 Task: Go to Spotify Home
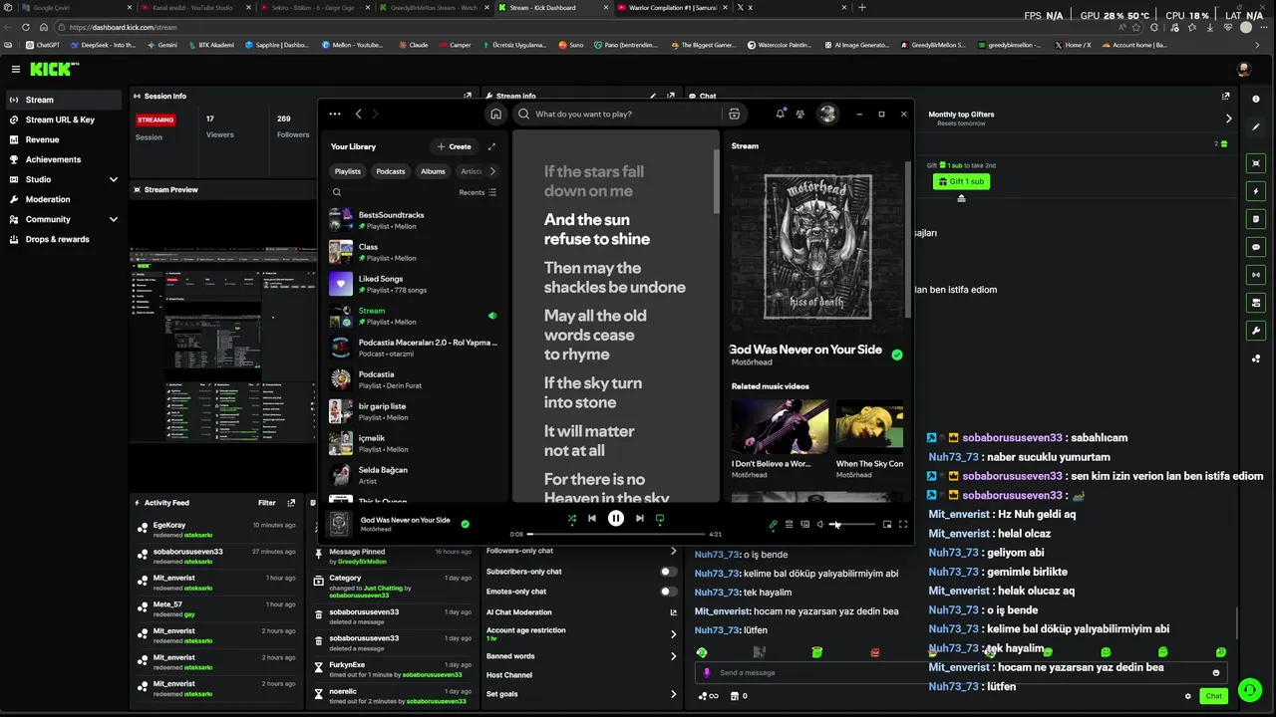tap(495, 114)
